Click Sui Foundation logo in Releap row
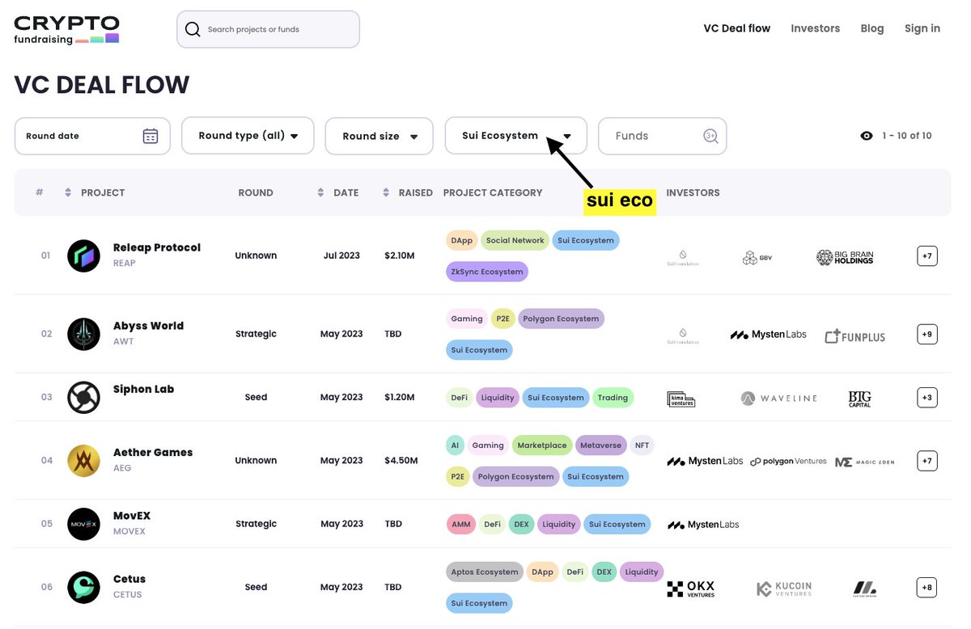971x629 pixels. click(682, 258)
